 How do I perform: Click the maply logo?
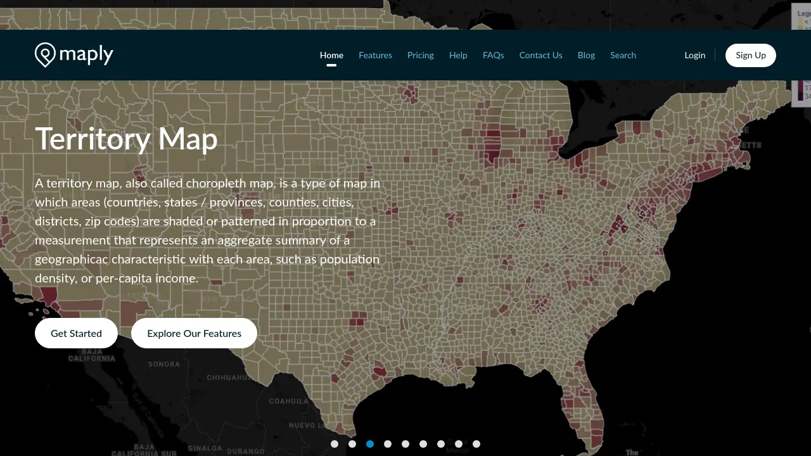click(74, 55)
